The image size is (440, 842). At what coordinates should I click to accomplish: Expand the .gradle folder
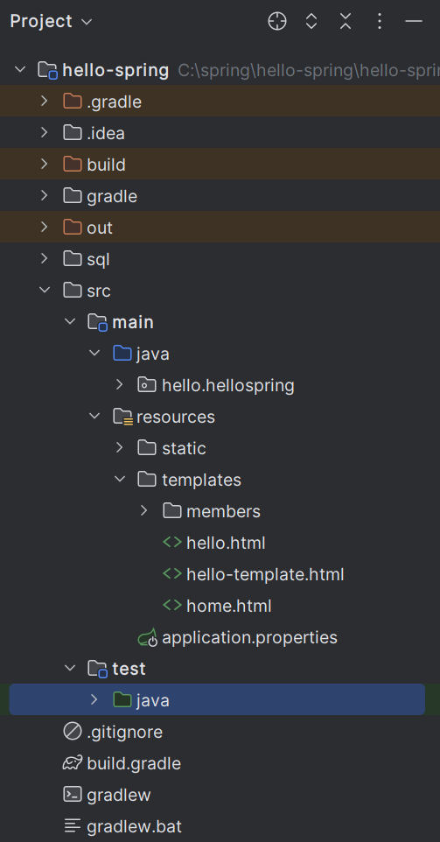click(x=44, y=101)
